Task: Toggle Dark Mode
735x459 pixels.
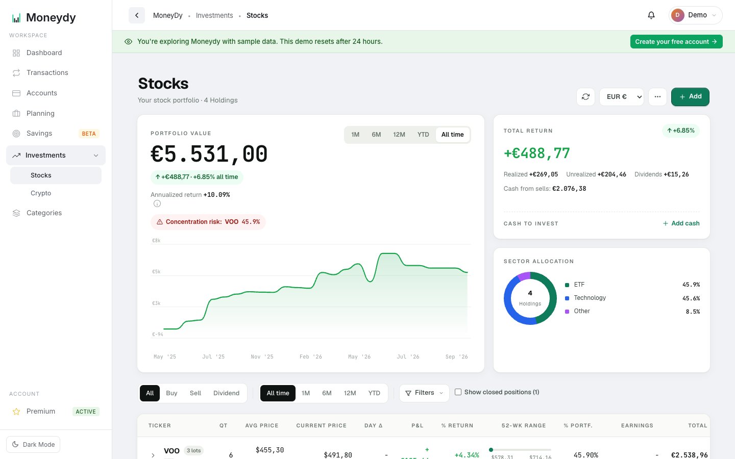Action: click(x=33, y=444)
